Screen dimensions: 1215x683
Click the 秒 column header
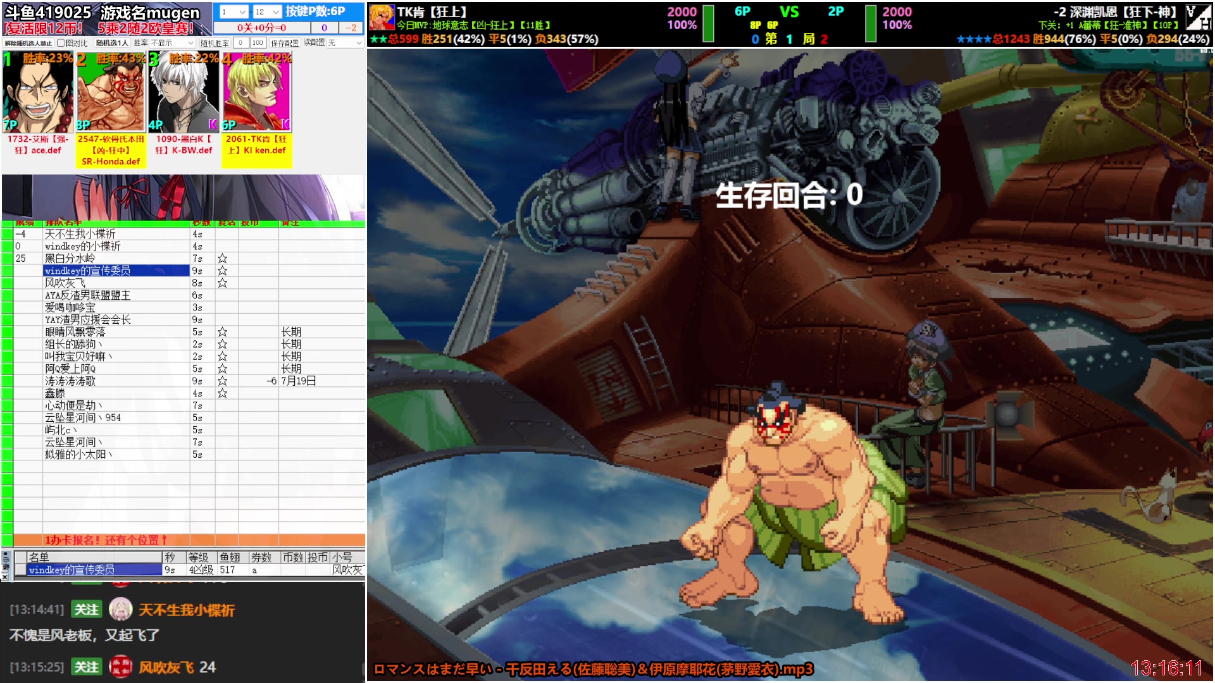[x=175, y=557]
